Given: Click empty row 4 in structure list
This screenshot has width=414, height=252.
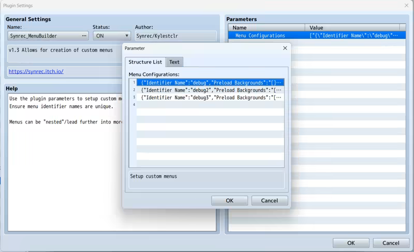Looking at the screenshot, I should point(210,105).
